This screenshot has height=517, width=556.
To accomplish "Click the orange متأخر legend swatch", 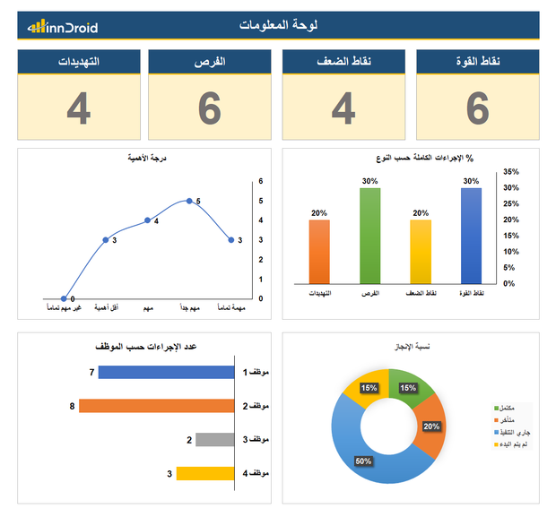I will [x=496, y=420].
